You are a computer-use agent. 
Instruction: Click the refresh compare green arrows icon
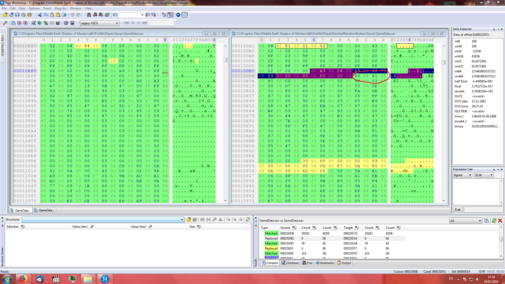click(x=494, y=221)
